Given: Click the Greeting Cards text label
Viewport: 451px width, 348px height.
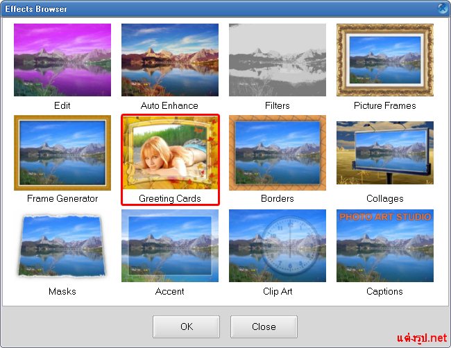Looking at the screenshot, I should click(x=170, y=199).
